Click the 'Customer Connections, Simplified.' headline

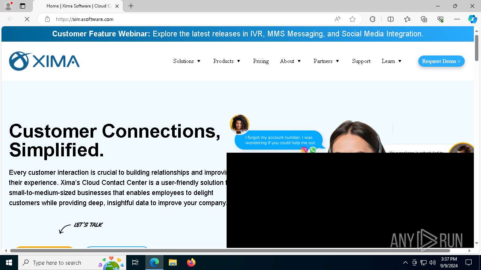(115, 140)
